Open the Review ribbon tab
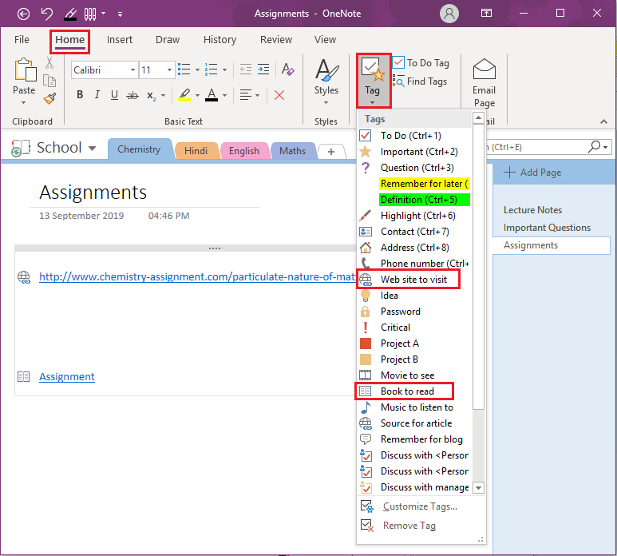This screenshot has height=556, width=617. coord(276,40)
